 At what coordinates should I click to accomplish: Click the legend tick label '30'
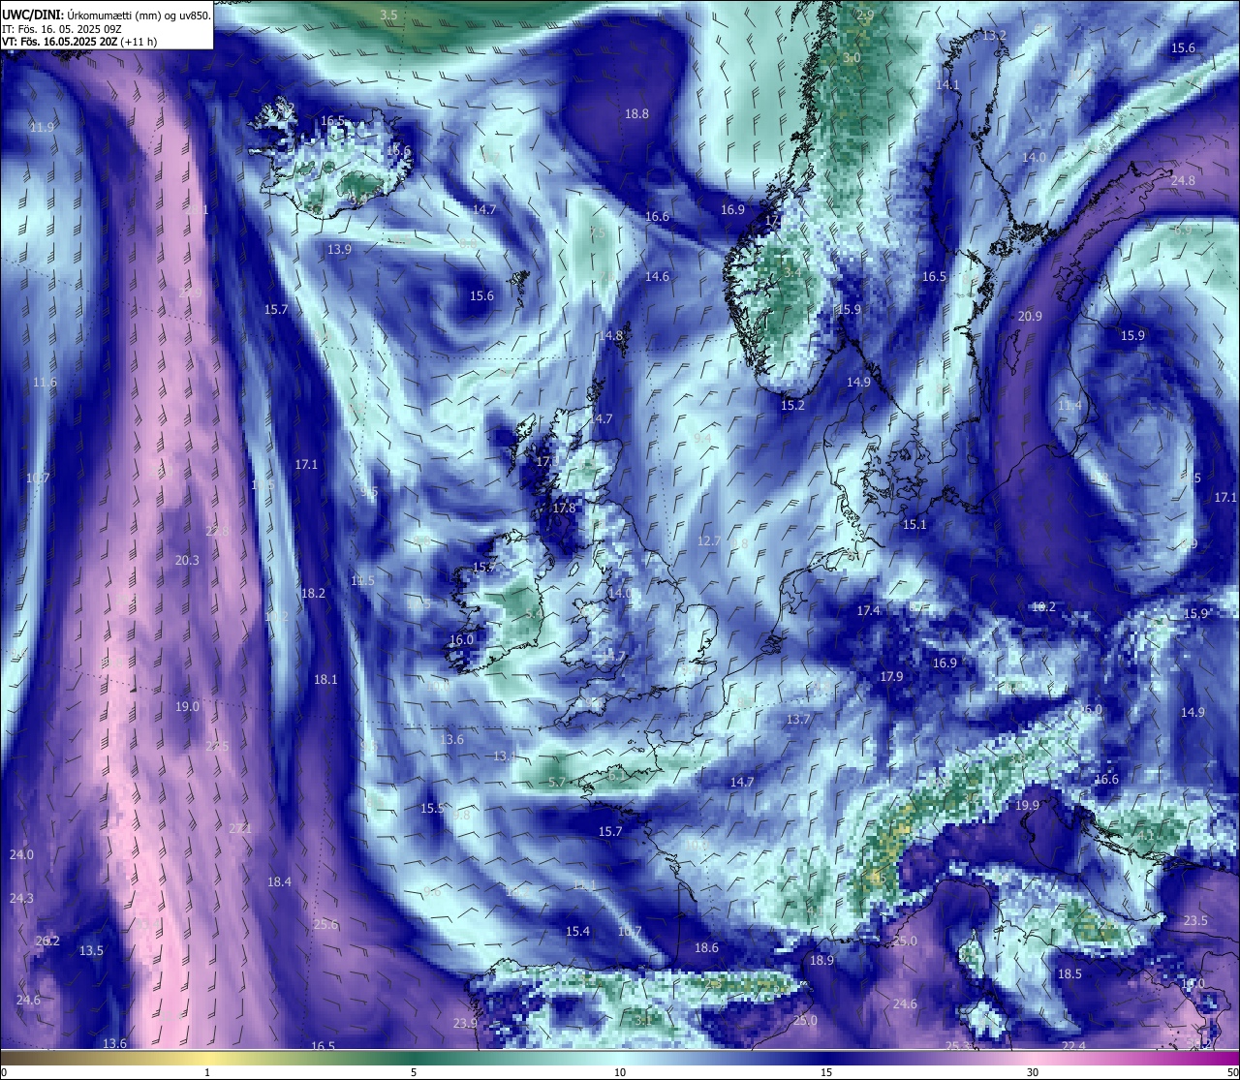pos(1033,1072)
